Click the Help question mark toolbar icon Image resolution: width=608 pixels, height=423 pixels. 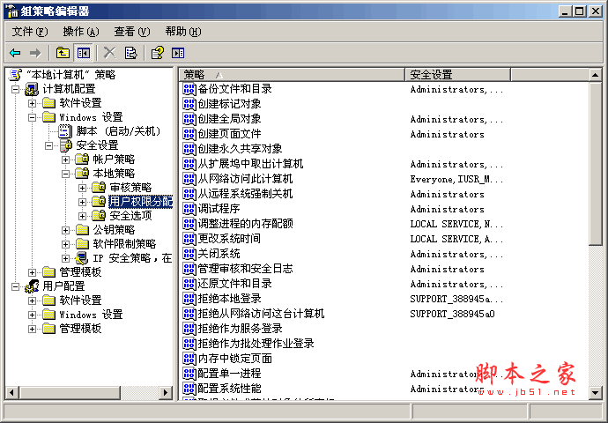pos(157,53)
